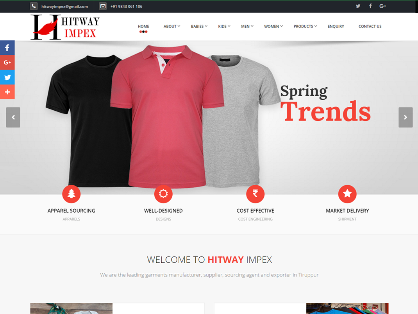
Task: Open the Women dropdown menu
Action: [x=273, y=27]
